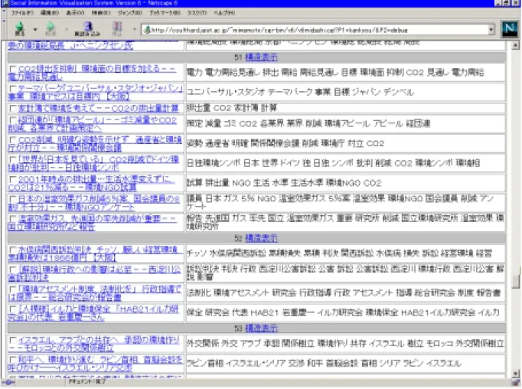Click keyword cell starting ユニバーサル・スタジオ テーマパーク
The image size is (522, 389).
pos(345,92)
